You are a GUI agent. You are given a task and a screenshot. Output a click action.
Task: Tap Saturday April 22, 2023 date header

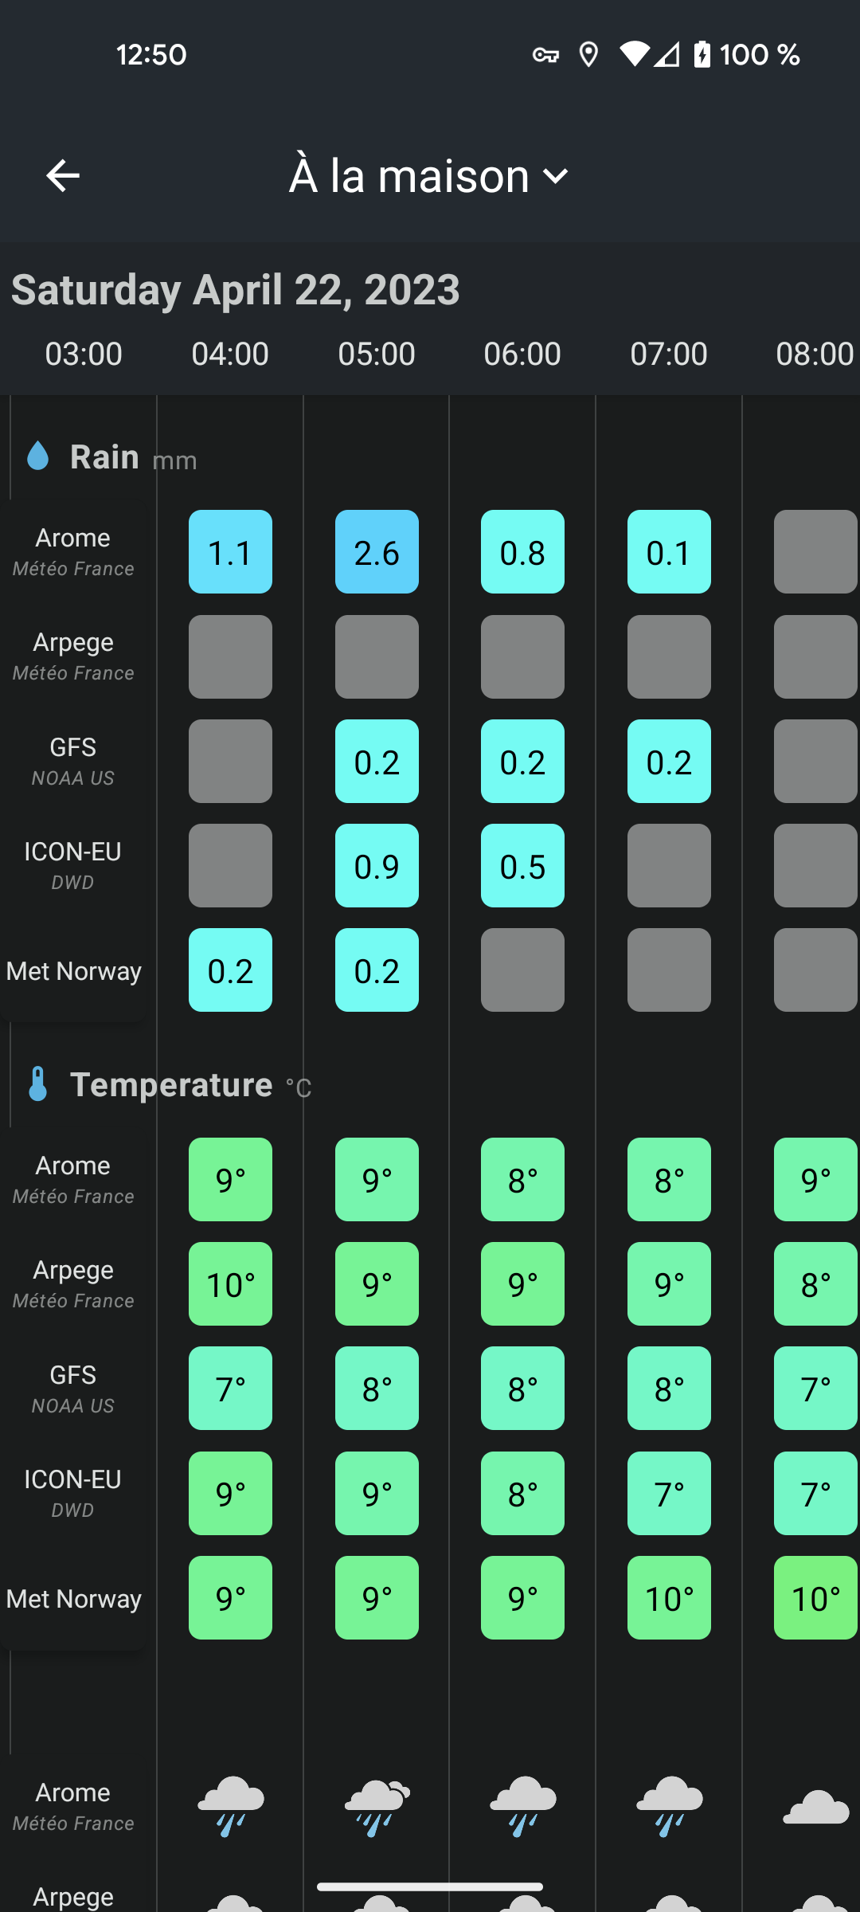pyautogui.click(x=236, y=289)
